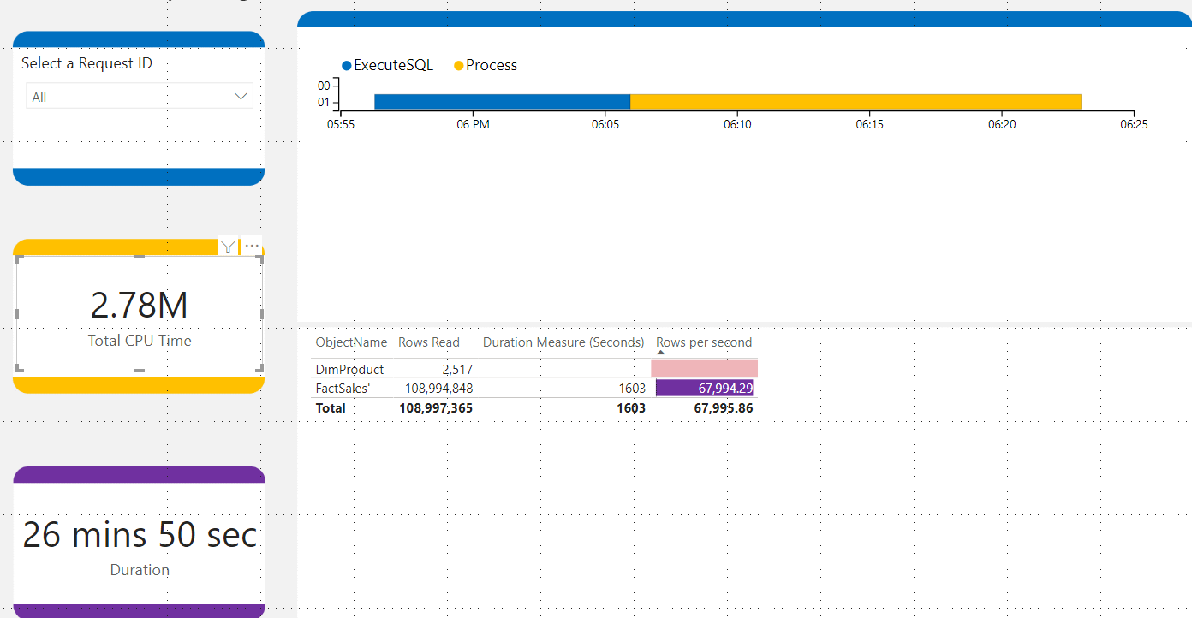The width and height of the screenshot is (1192, 618).
Task: Click the blue ExecuteSQL bar in the timeline
Action: pyautogui.click(x=501, y=101)
